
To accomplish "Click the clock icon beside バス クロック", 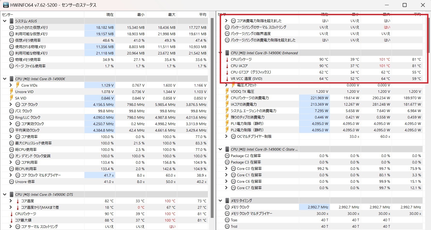I will click(12, 111).
